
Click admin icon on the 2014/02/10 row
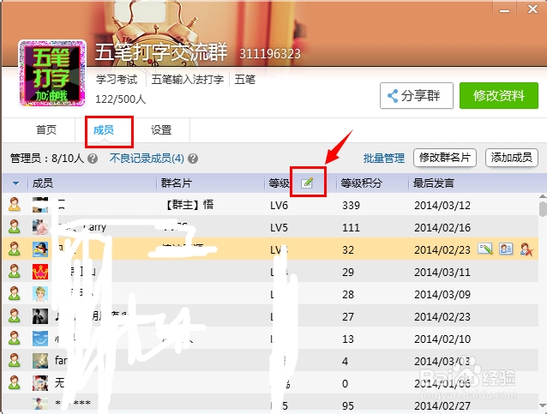(15, 339)
